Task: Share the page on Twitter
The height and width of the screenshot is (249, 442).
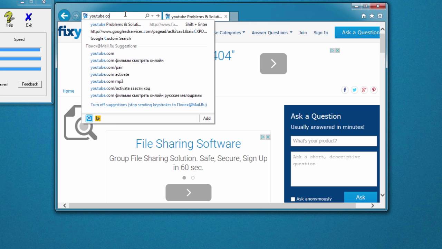Action: click(354, 90)
